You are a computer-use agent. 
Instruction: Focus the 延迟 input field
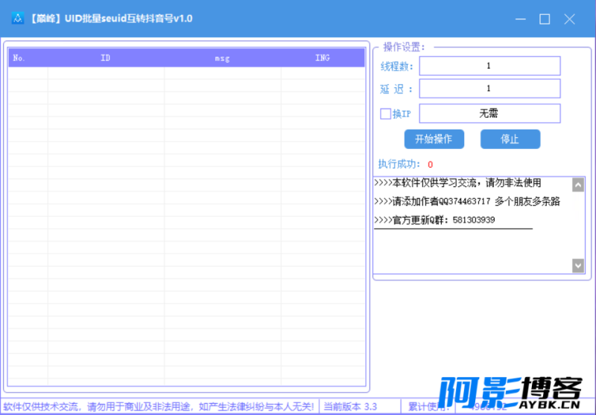coord(489,89)
